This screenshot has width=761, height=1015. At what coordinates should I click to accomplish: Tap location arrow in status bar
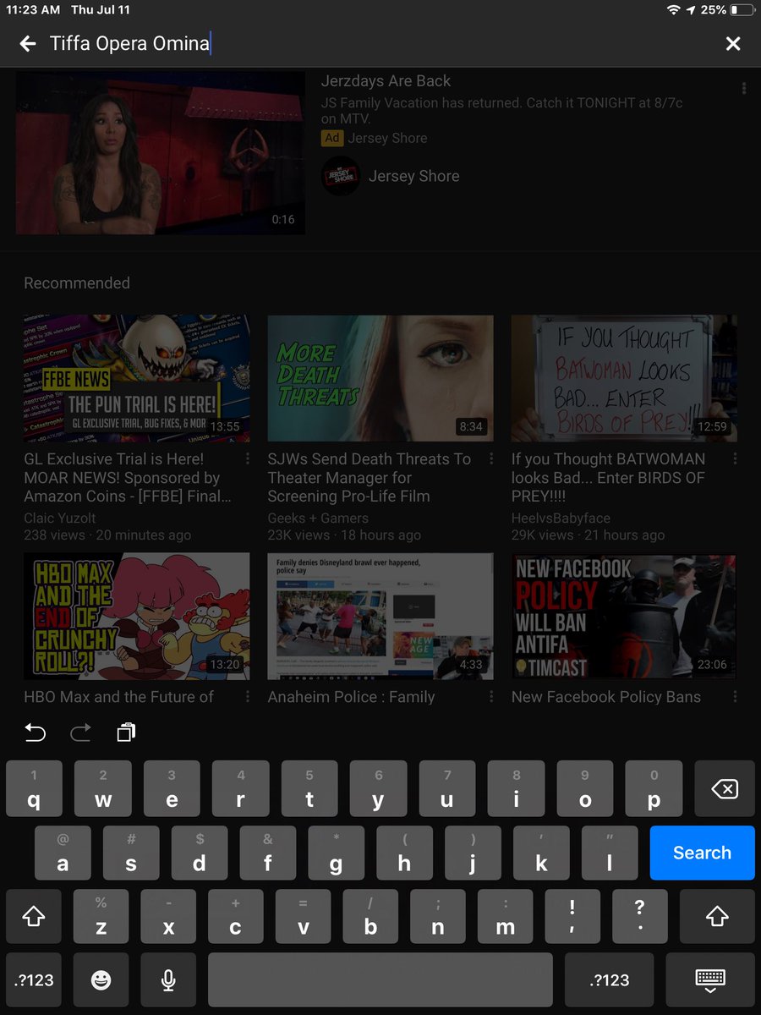(x=691, y=10)
